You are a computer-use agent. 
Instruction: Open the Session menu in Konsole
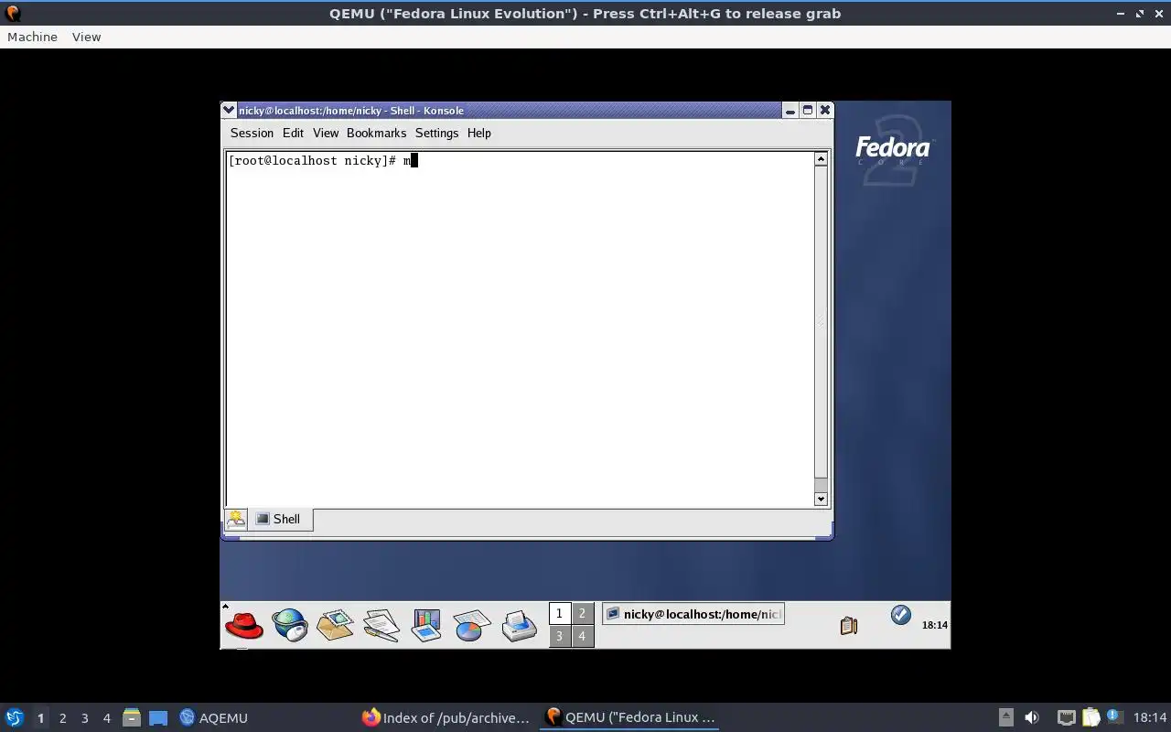(252, 133)
